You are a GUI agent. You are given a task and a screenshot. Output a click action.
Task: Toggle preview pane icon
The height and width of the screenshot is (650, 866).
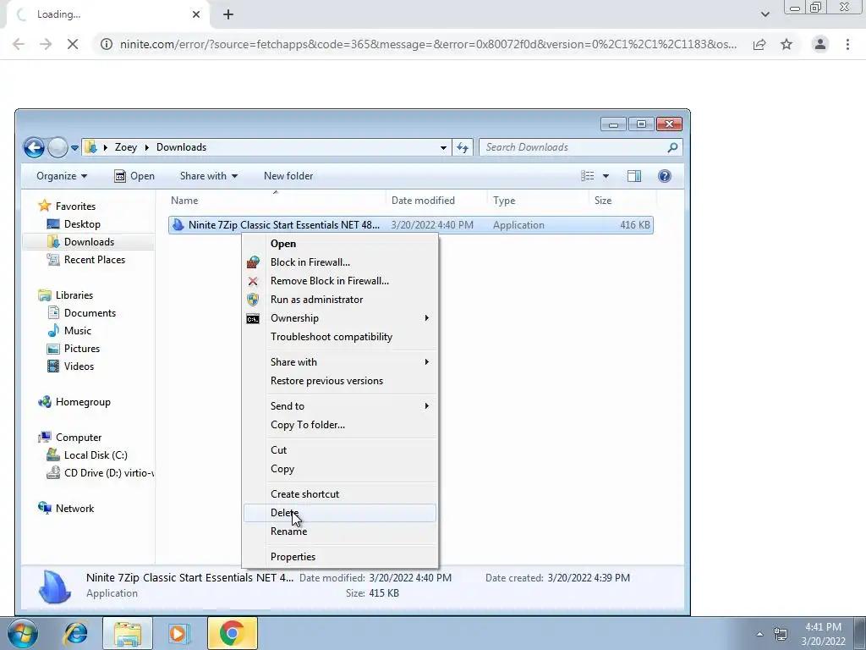pos(634,176)
